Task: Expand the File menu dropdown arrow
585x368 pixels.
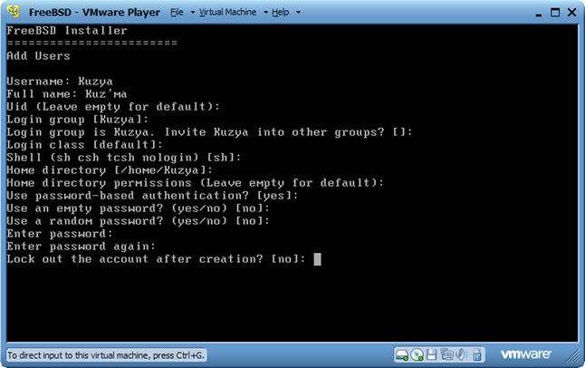Action: pyautogui.click(x=190, y=14)
